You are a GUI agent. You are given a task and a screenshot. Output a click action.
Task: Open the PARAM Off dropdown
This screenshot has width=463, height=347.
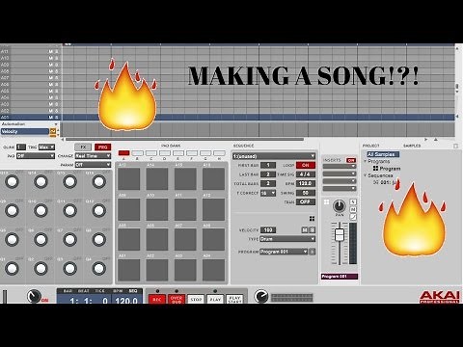[x=93, y=165]
